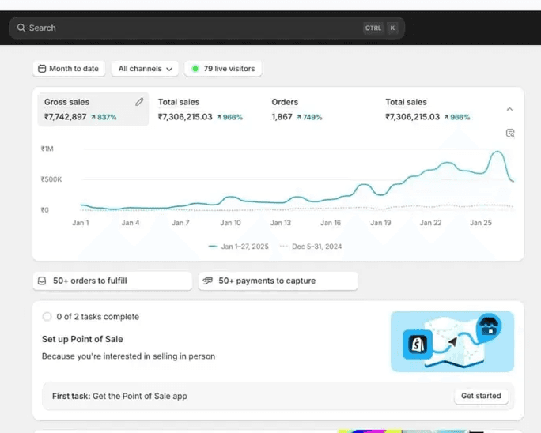This screenshot has height=433, width=541.
Task: Click the calendar icon in date filter
Action: (42, 69)
